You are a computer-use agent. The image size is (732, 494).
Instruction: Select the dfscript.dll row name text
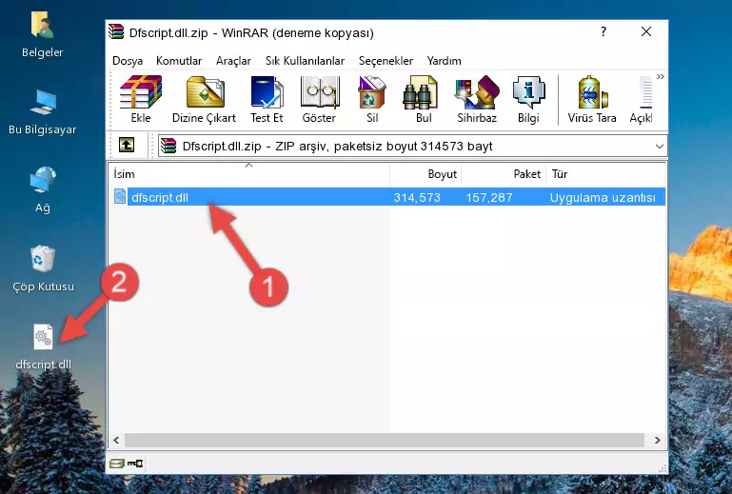coord(160,198)
